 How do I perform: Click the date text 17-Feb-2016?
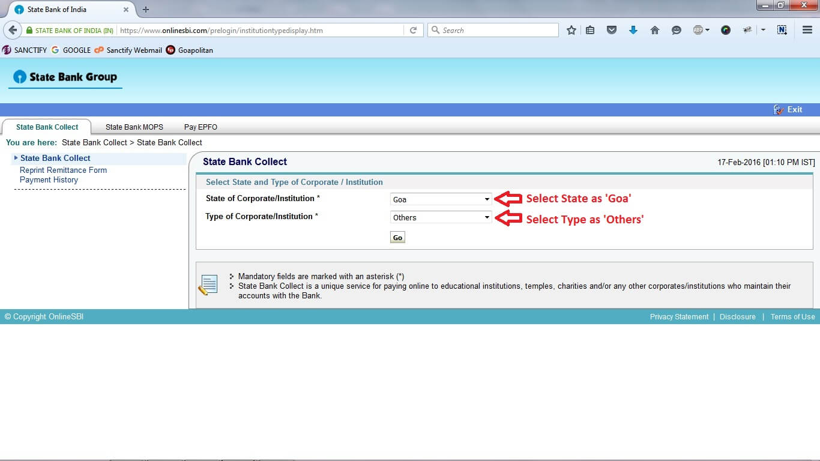pyautogui.click(x=739, y=163)
